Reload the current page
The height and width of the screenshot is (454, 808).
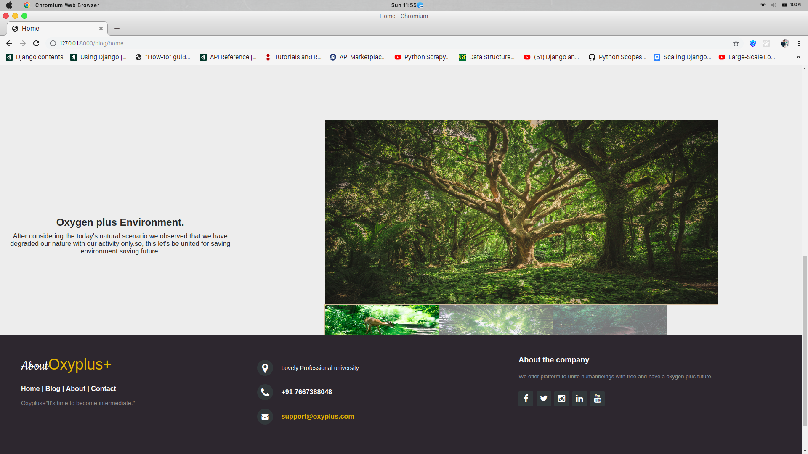(36, 43)
